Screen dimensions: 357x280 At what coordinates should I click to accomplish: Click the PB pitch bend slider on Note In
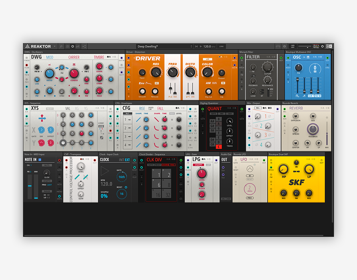30,186
